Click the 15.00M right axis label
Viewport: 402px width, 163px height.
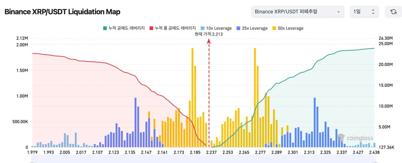[386, 85]
